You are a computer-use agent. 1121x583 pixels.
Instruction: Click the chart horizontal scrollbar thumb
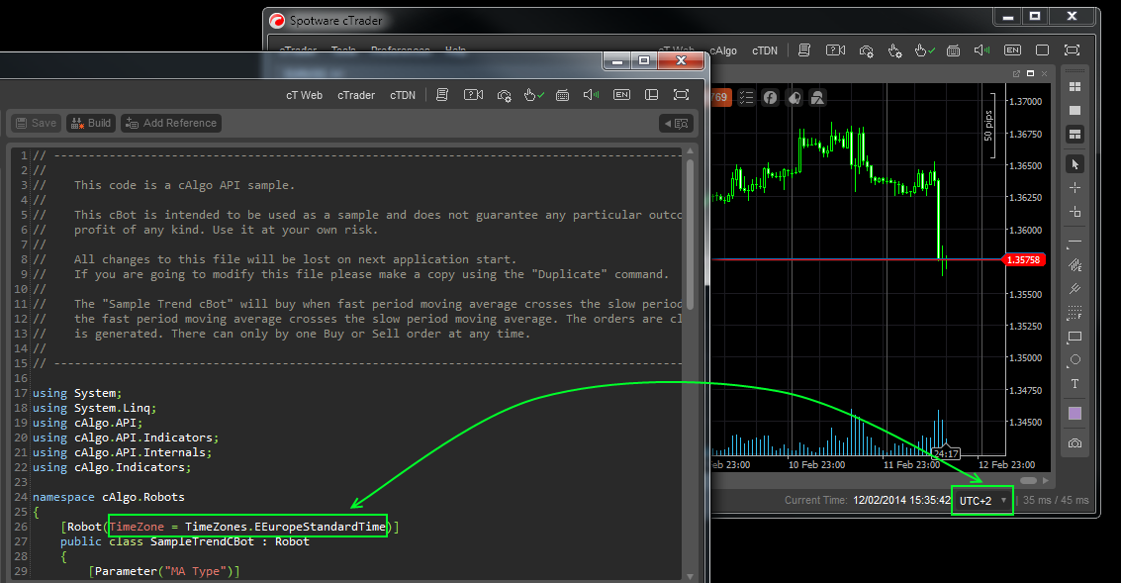coord(1028,481)
